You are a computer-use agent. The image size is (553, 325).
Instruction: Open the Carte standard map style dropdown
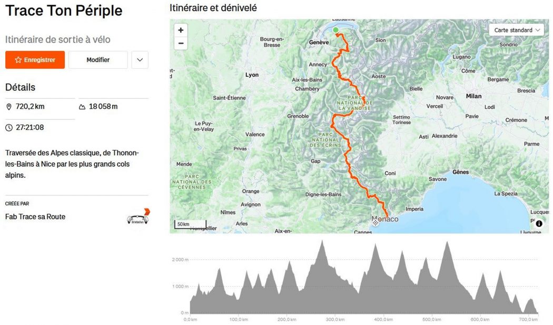click(518, 30)
